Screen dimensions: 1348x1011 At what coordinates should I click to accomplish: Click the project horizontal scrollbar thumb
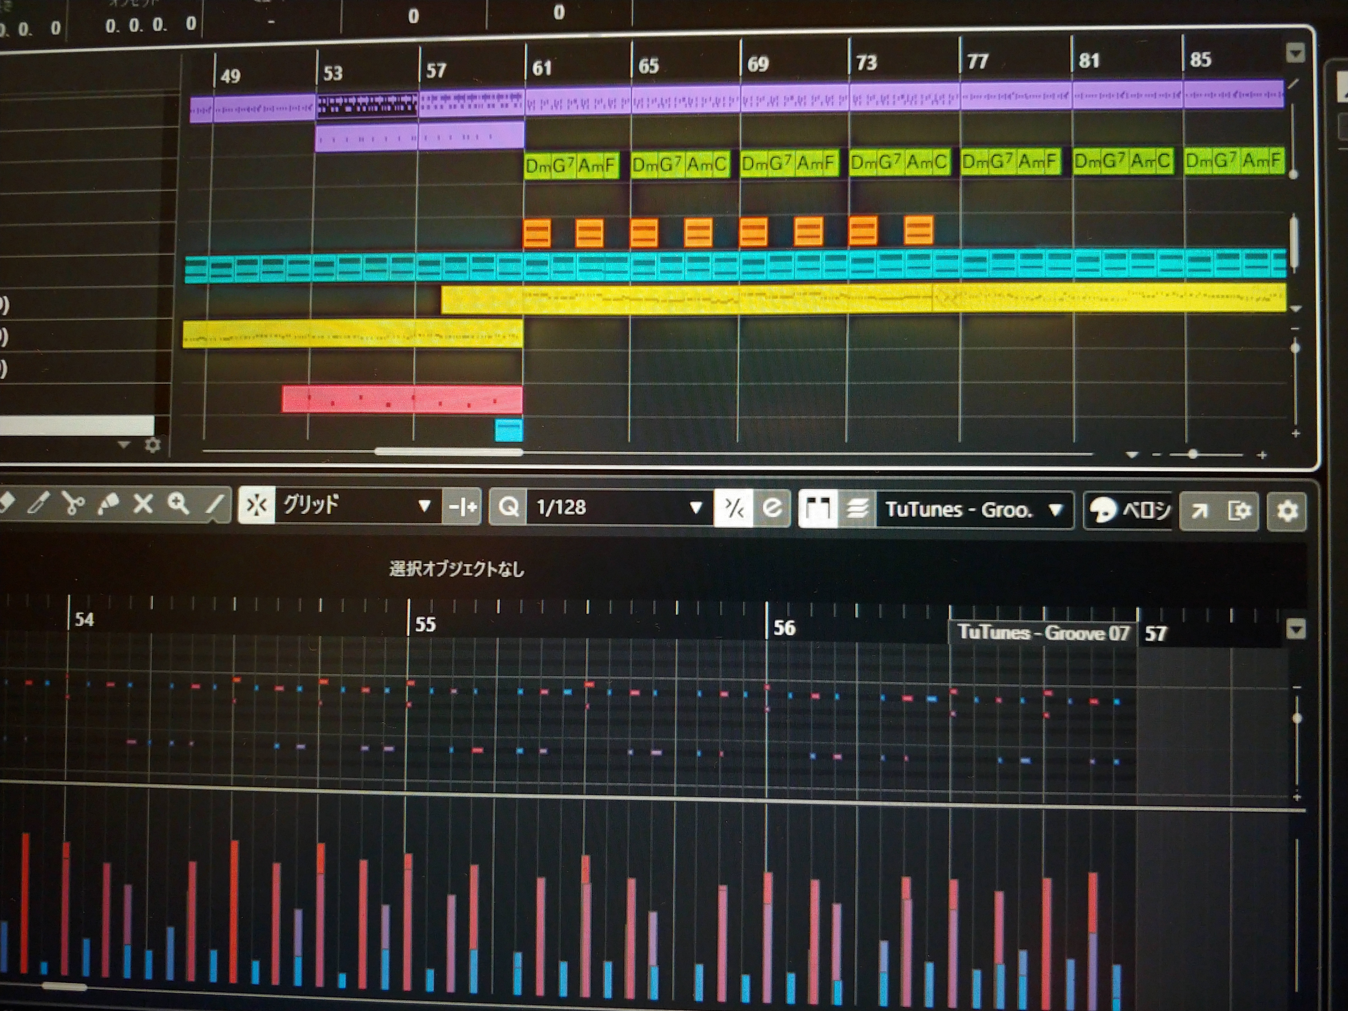448,452
